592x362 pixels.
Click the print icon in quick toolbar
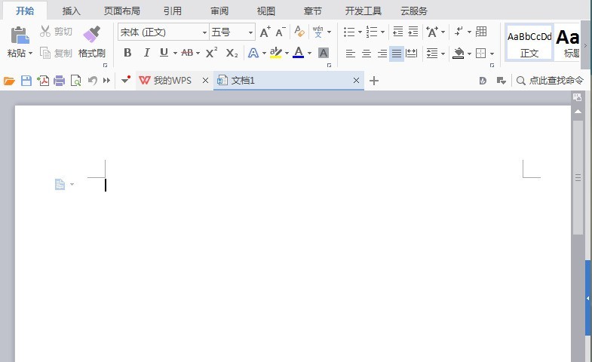59,81
